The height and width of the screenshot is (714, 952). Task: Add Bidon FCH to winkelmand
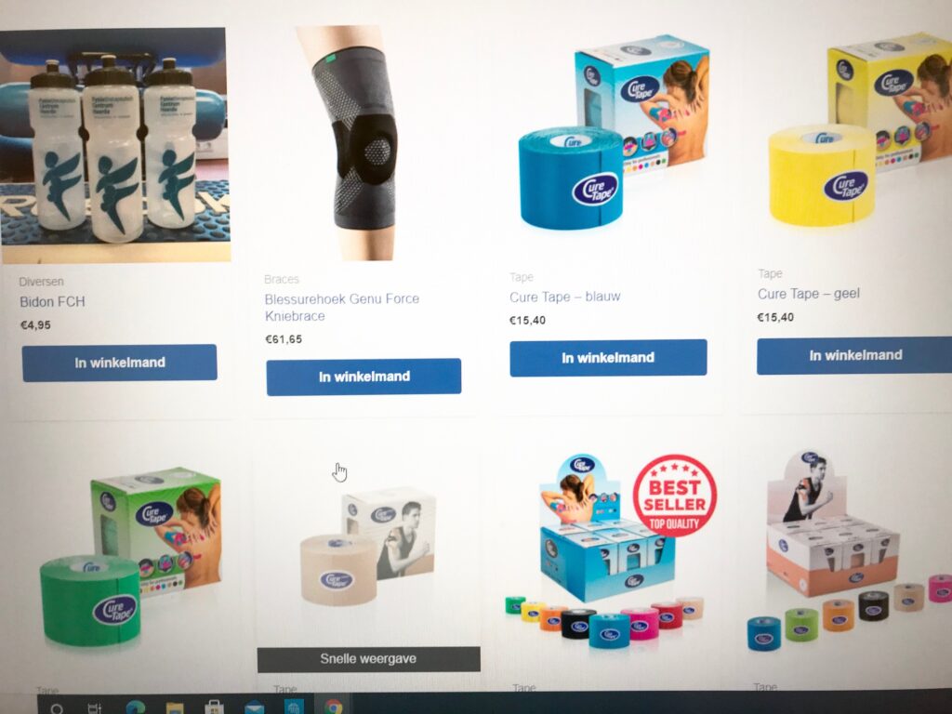coord(120,364)
